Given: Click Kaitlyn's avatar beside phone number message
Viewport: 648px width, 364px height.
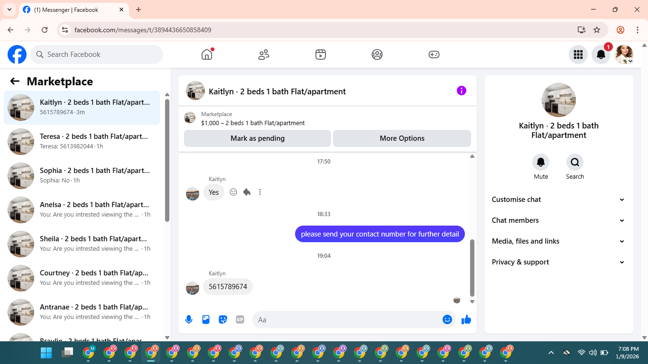Looking at the screenshot, I should click(193, 288).
